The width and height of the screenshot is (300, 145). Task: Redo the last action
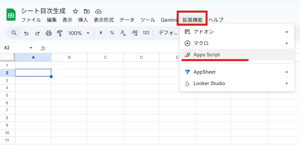click(x=38, y=33)
